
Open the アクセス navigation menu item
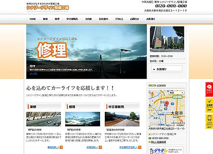click(119, 19)
